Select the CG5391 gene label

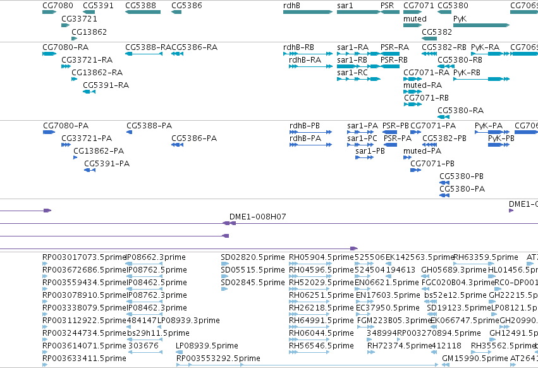98,6
